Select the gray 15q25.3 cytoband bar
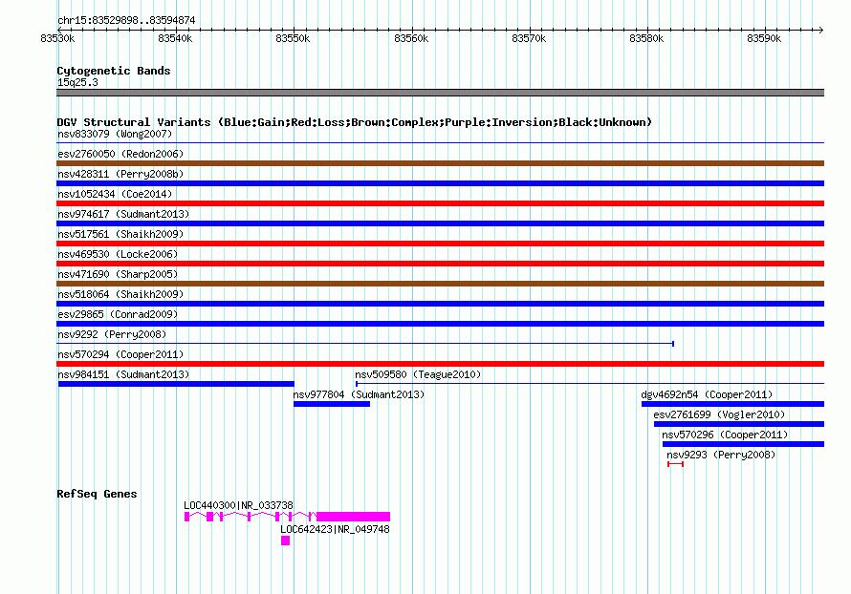851x594 pixels. [x=440, y=93]
